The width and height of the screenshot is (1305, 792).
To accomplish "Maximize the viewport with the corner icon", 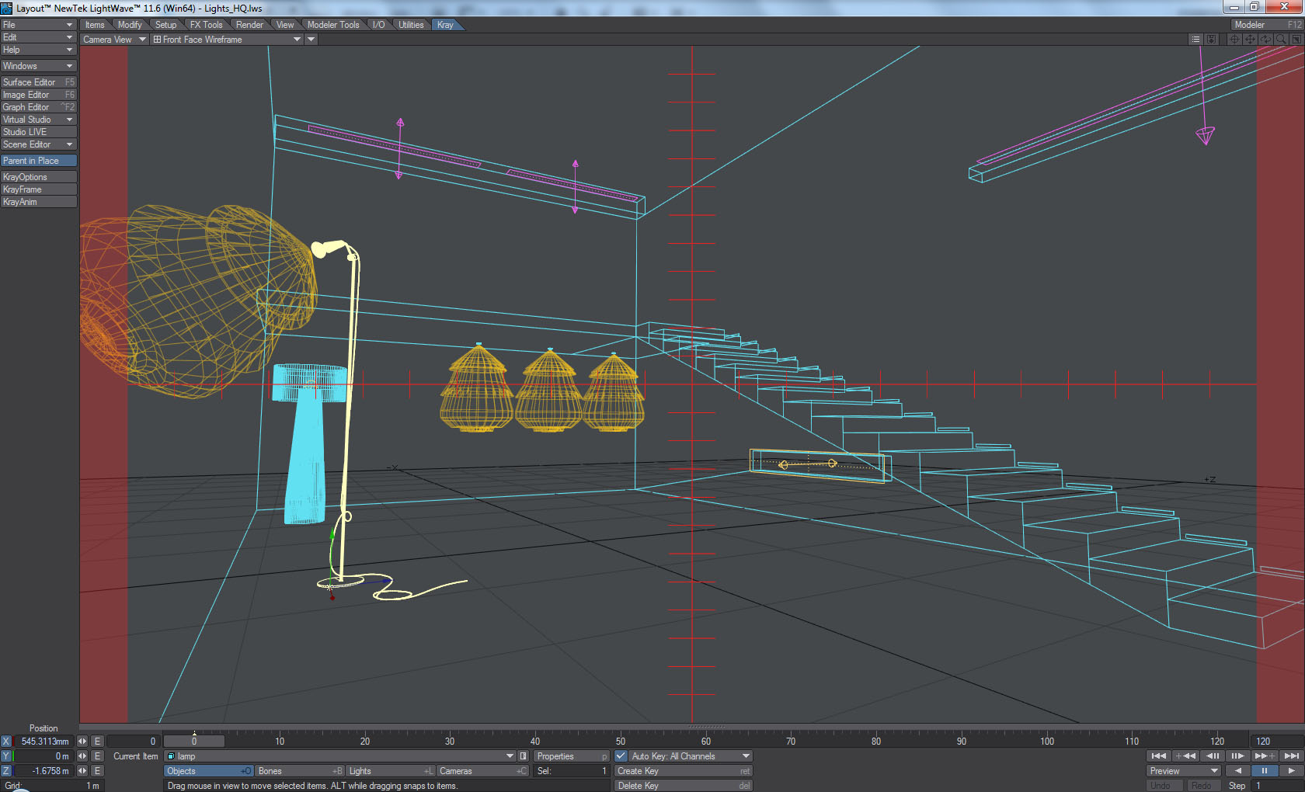I will point(1296,40).
